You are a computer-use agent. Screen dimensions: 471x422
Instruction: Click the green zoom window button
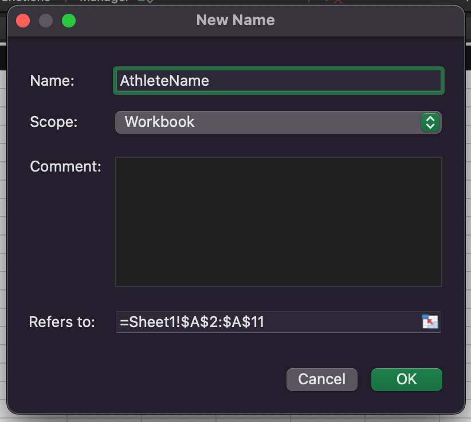coord(69,21)
